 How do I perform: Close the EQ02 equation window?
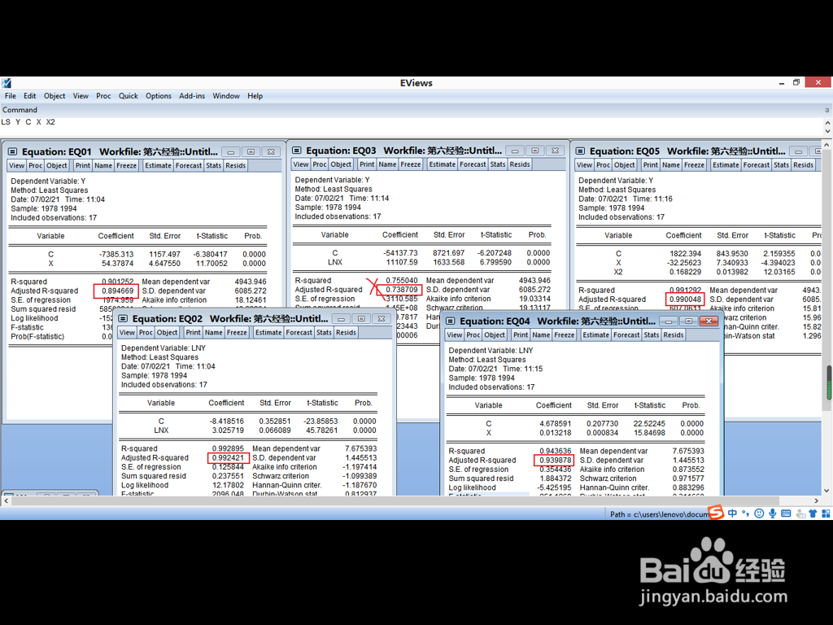381,319
